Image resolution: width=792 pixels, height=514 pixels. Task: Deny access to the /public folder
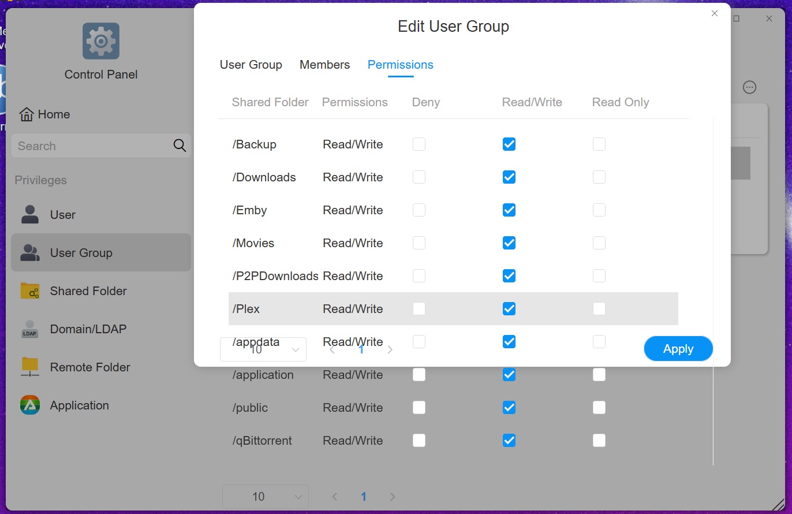pos(419,408)
